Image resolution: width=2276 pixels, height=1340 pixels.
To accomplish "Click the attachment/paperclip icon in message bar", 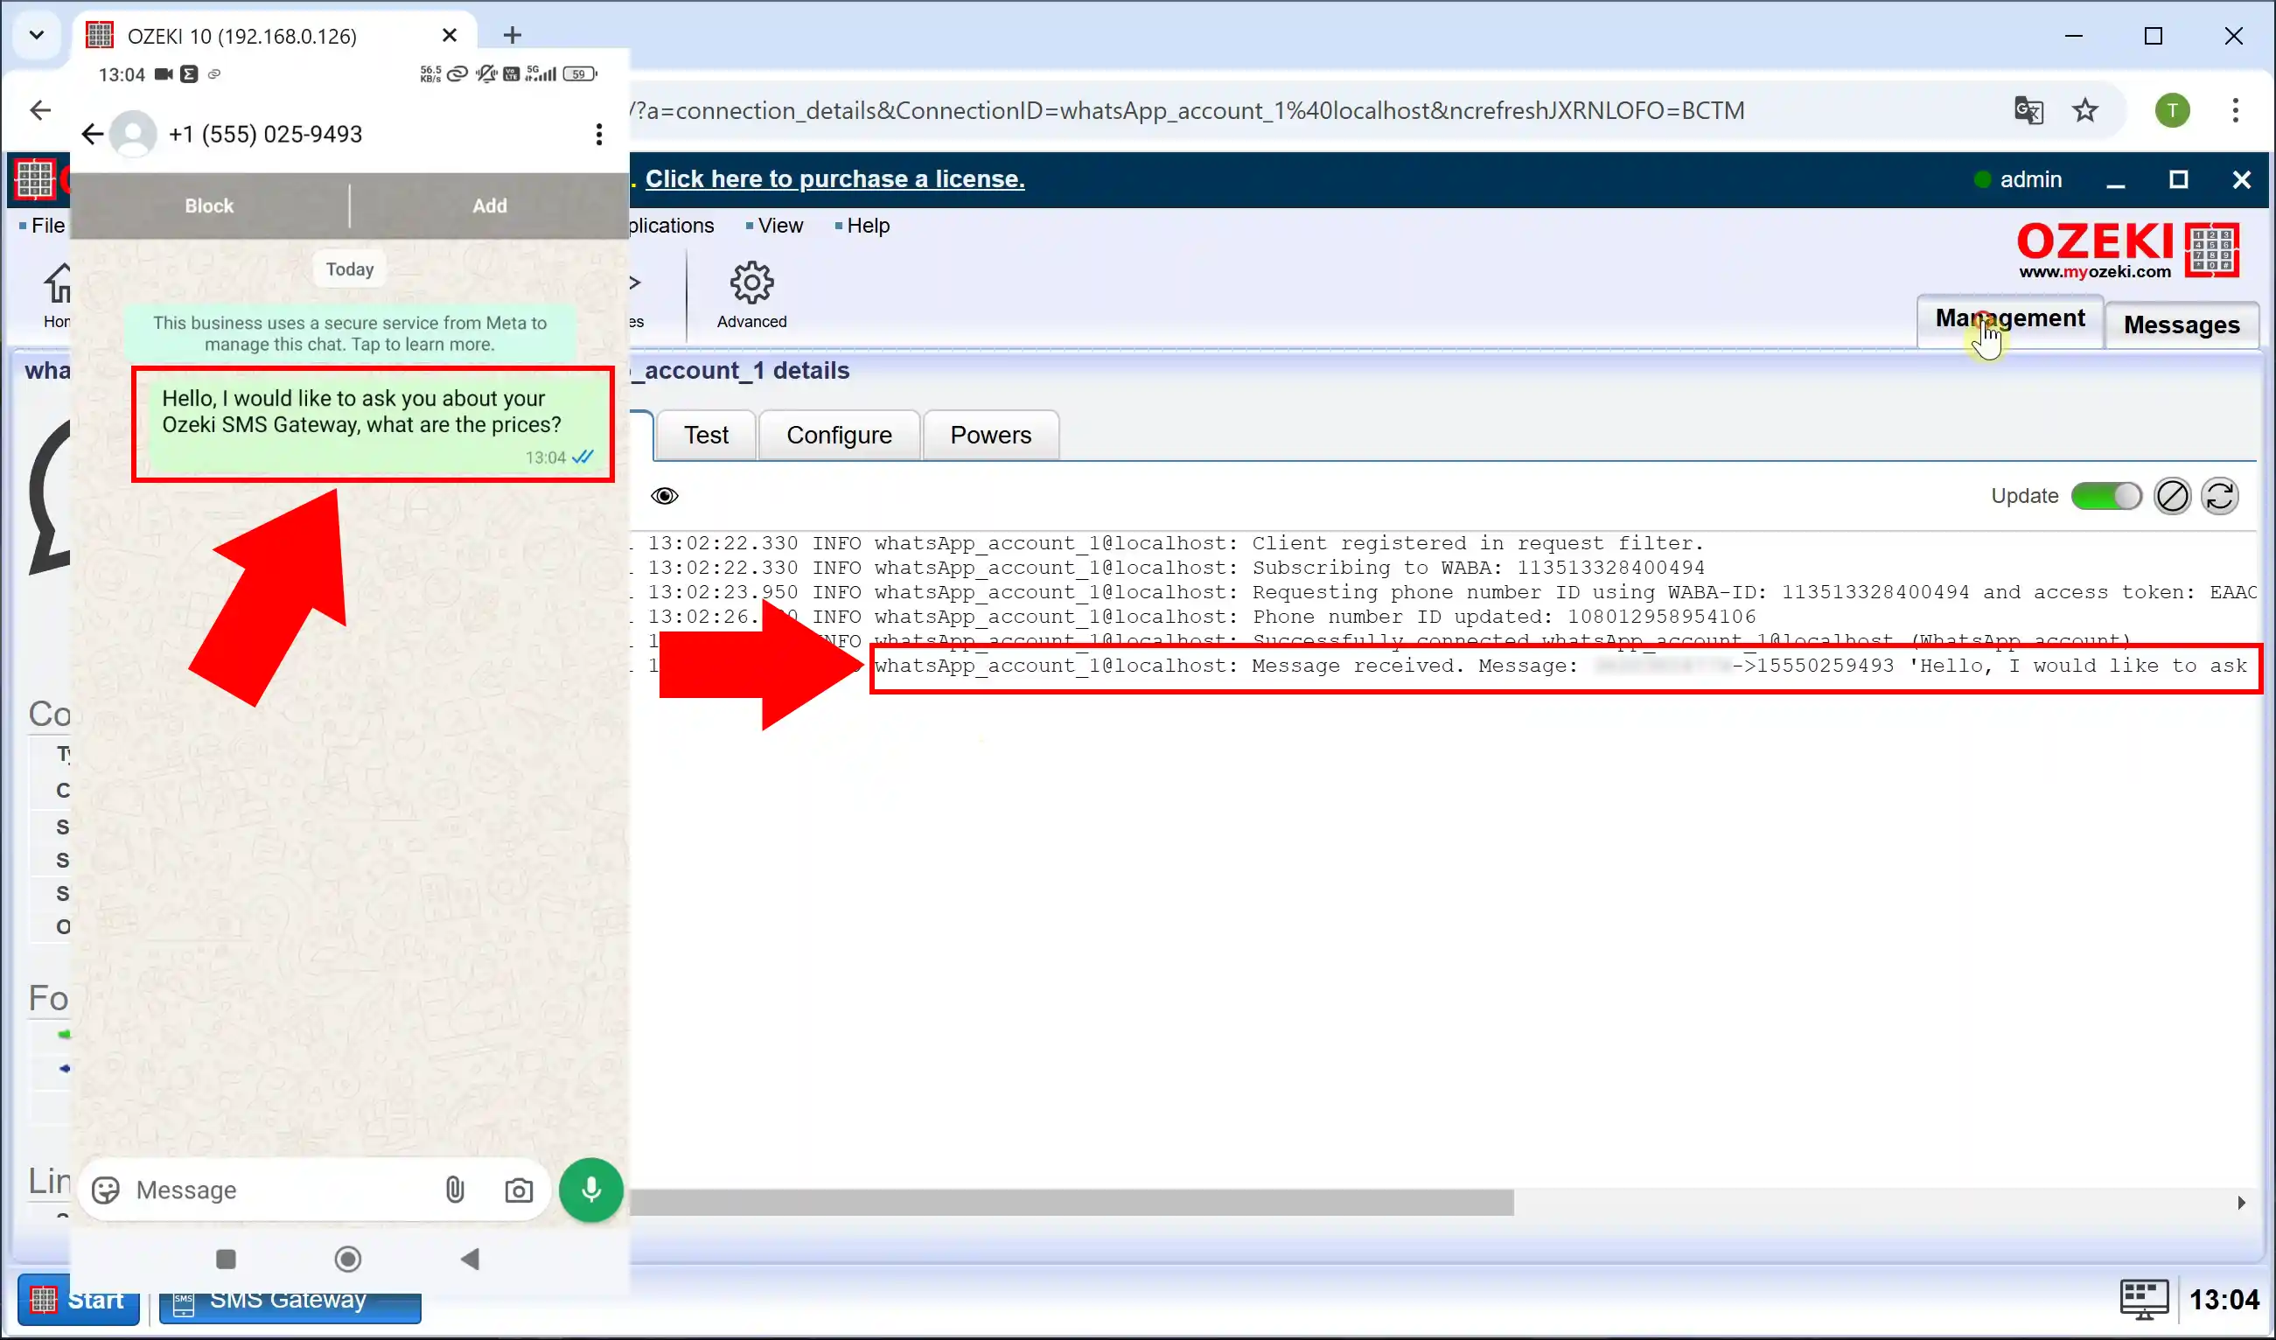I will 455,1190.
